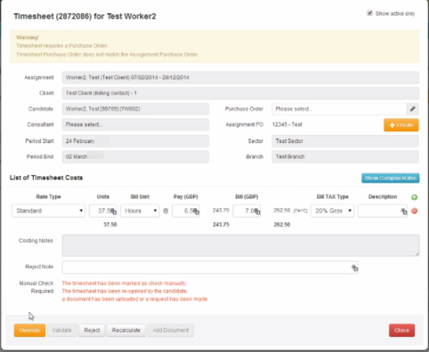Open the Bill TAX Type 20% dropdown
This screenshot has width=429, height=352.
click(x=332, y=211)
